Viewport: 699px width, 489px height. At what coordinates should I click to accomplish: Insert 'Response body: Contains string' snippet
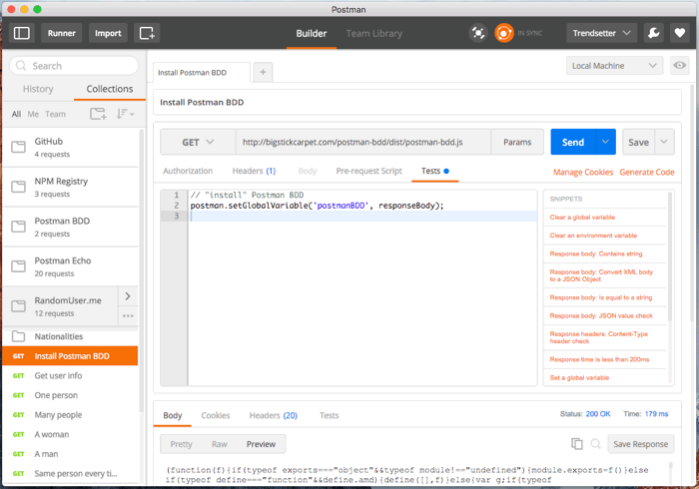(596, 253)
